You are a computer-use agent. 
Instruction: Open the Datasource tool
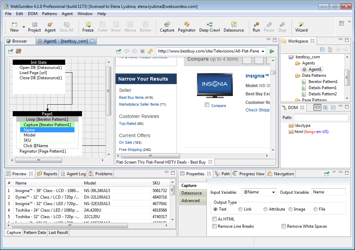point(234,27)
